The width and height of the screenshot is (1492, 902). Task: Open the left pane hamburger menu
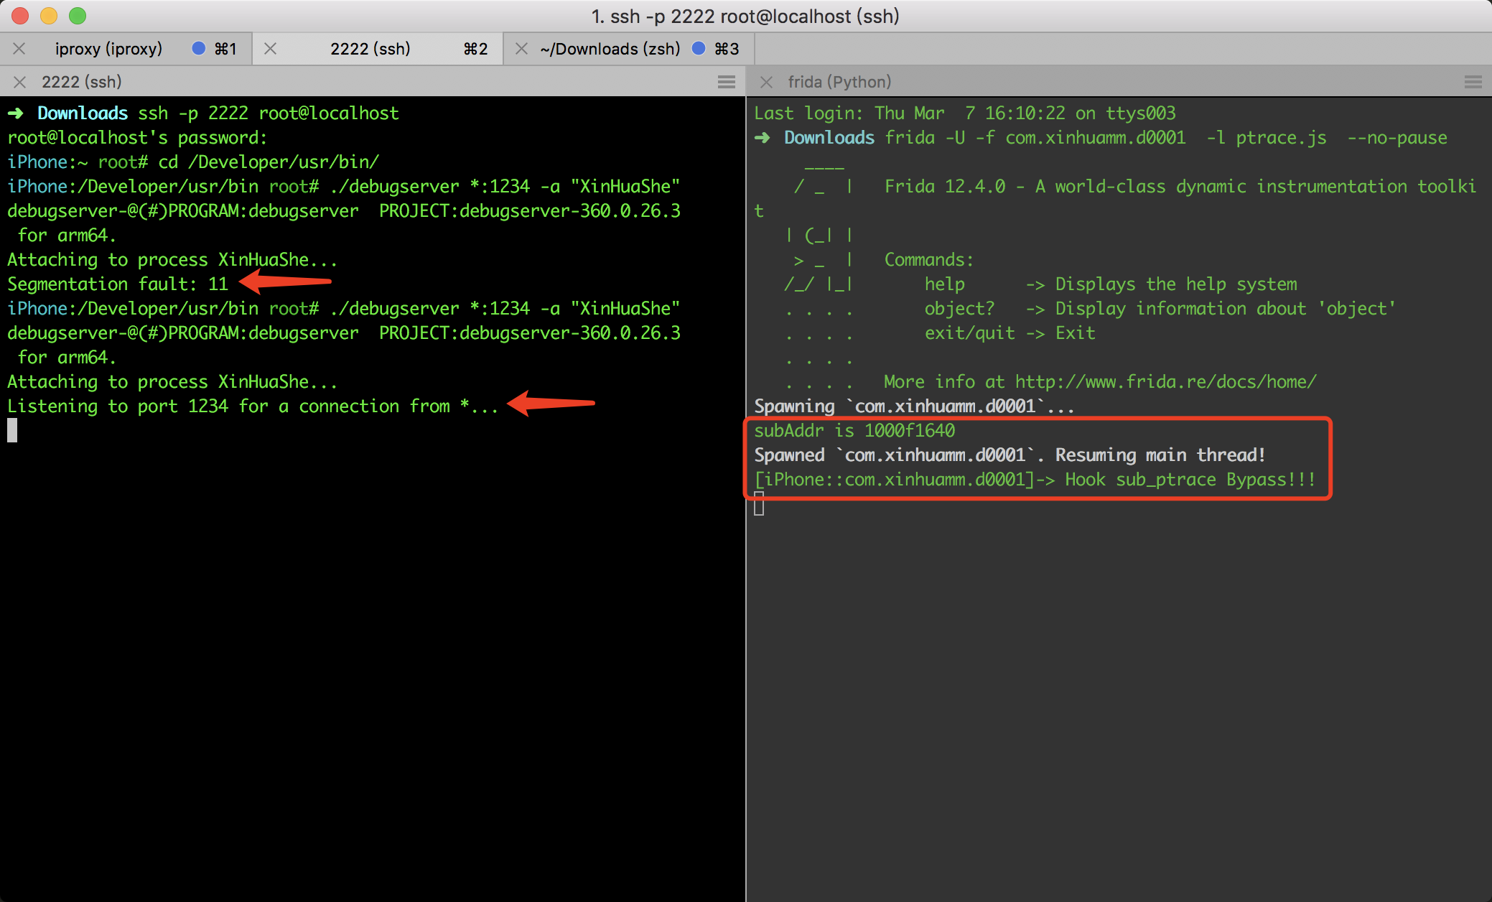[x=727, y=82]
